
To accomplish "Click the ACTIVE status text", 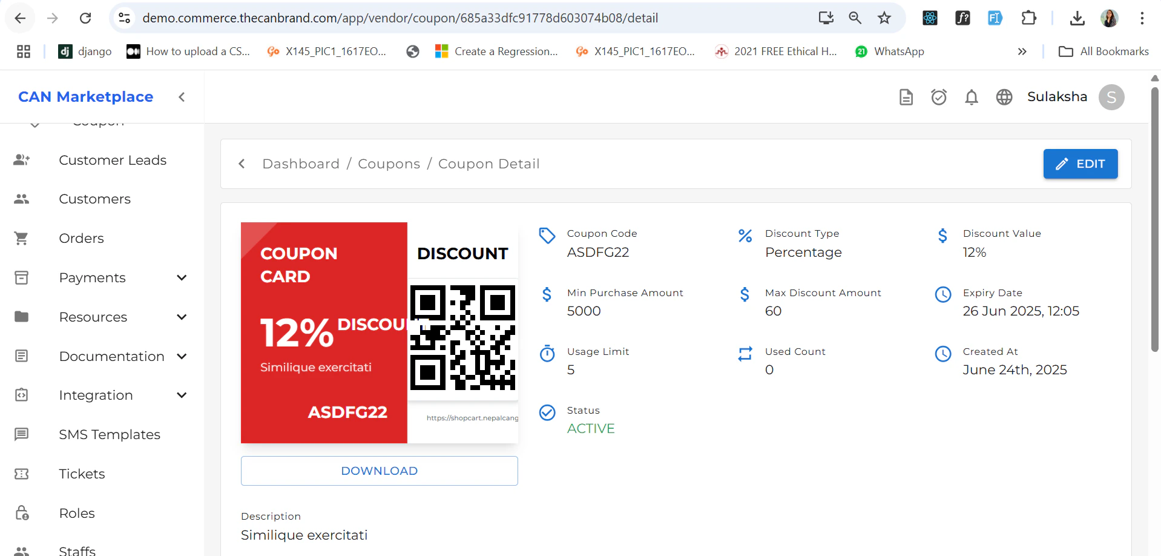I will (591, 428).
